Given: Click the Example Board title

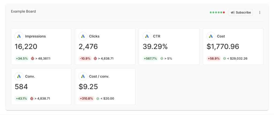Looking at the screenshot, I should 23,11.
